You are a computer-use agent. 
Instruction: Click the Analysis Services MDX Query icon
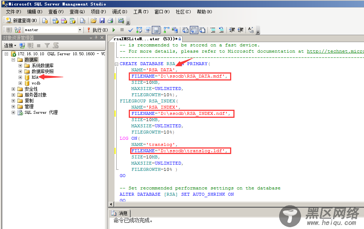pos(55,20)
